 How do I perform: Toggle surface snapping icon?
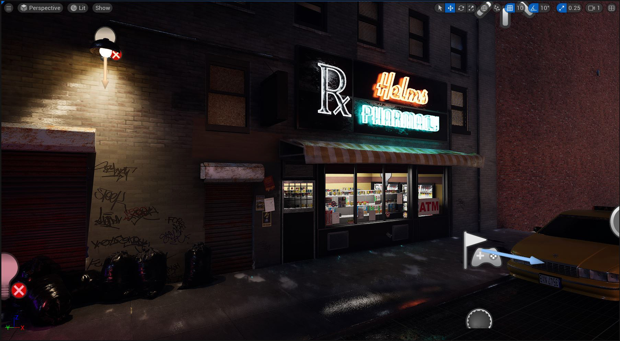click(497, 8)
